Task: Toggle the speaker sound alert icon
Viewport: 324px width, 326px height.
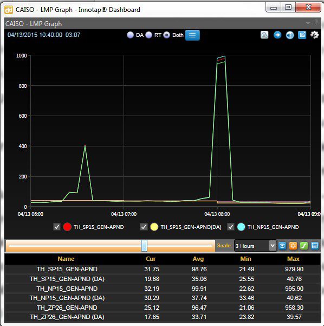Action: (x=290, y=35)
